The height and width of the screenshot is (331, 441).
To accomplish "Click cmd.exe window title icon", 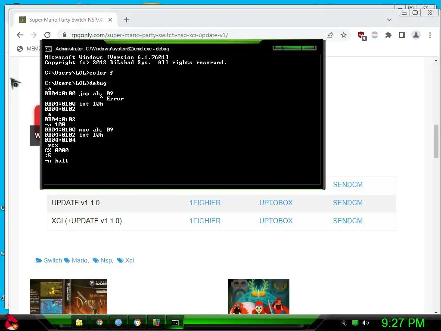I will click(48, 49).
